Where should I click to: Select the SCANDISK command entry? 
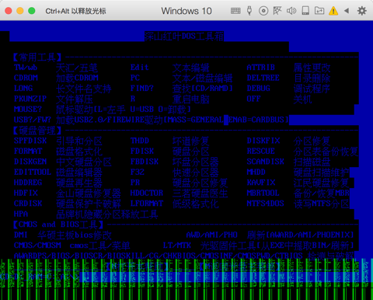click(266, 162)
